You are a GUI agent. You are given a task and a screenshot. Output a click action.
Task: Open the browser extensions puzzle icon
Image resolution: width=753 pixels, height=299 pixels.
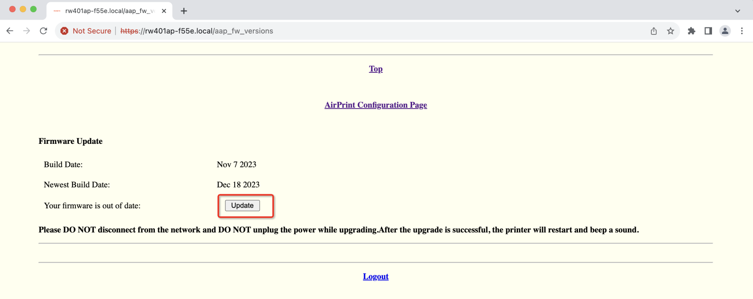[x=692, y=31]
